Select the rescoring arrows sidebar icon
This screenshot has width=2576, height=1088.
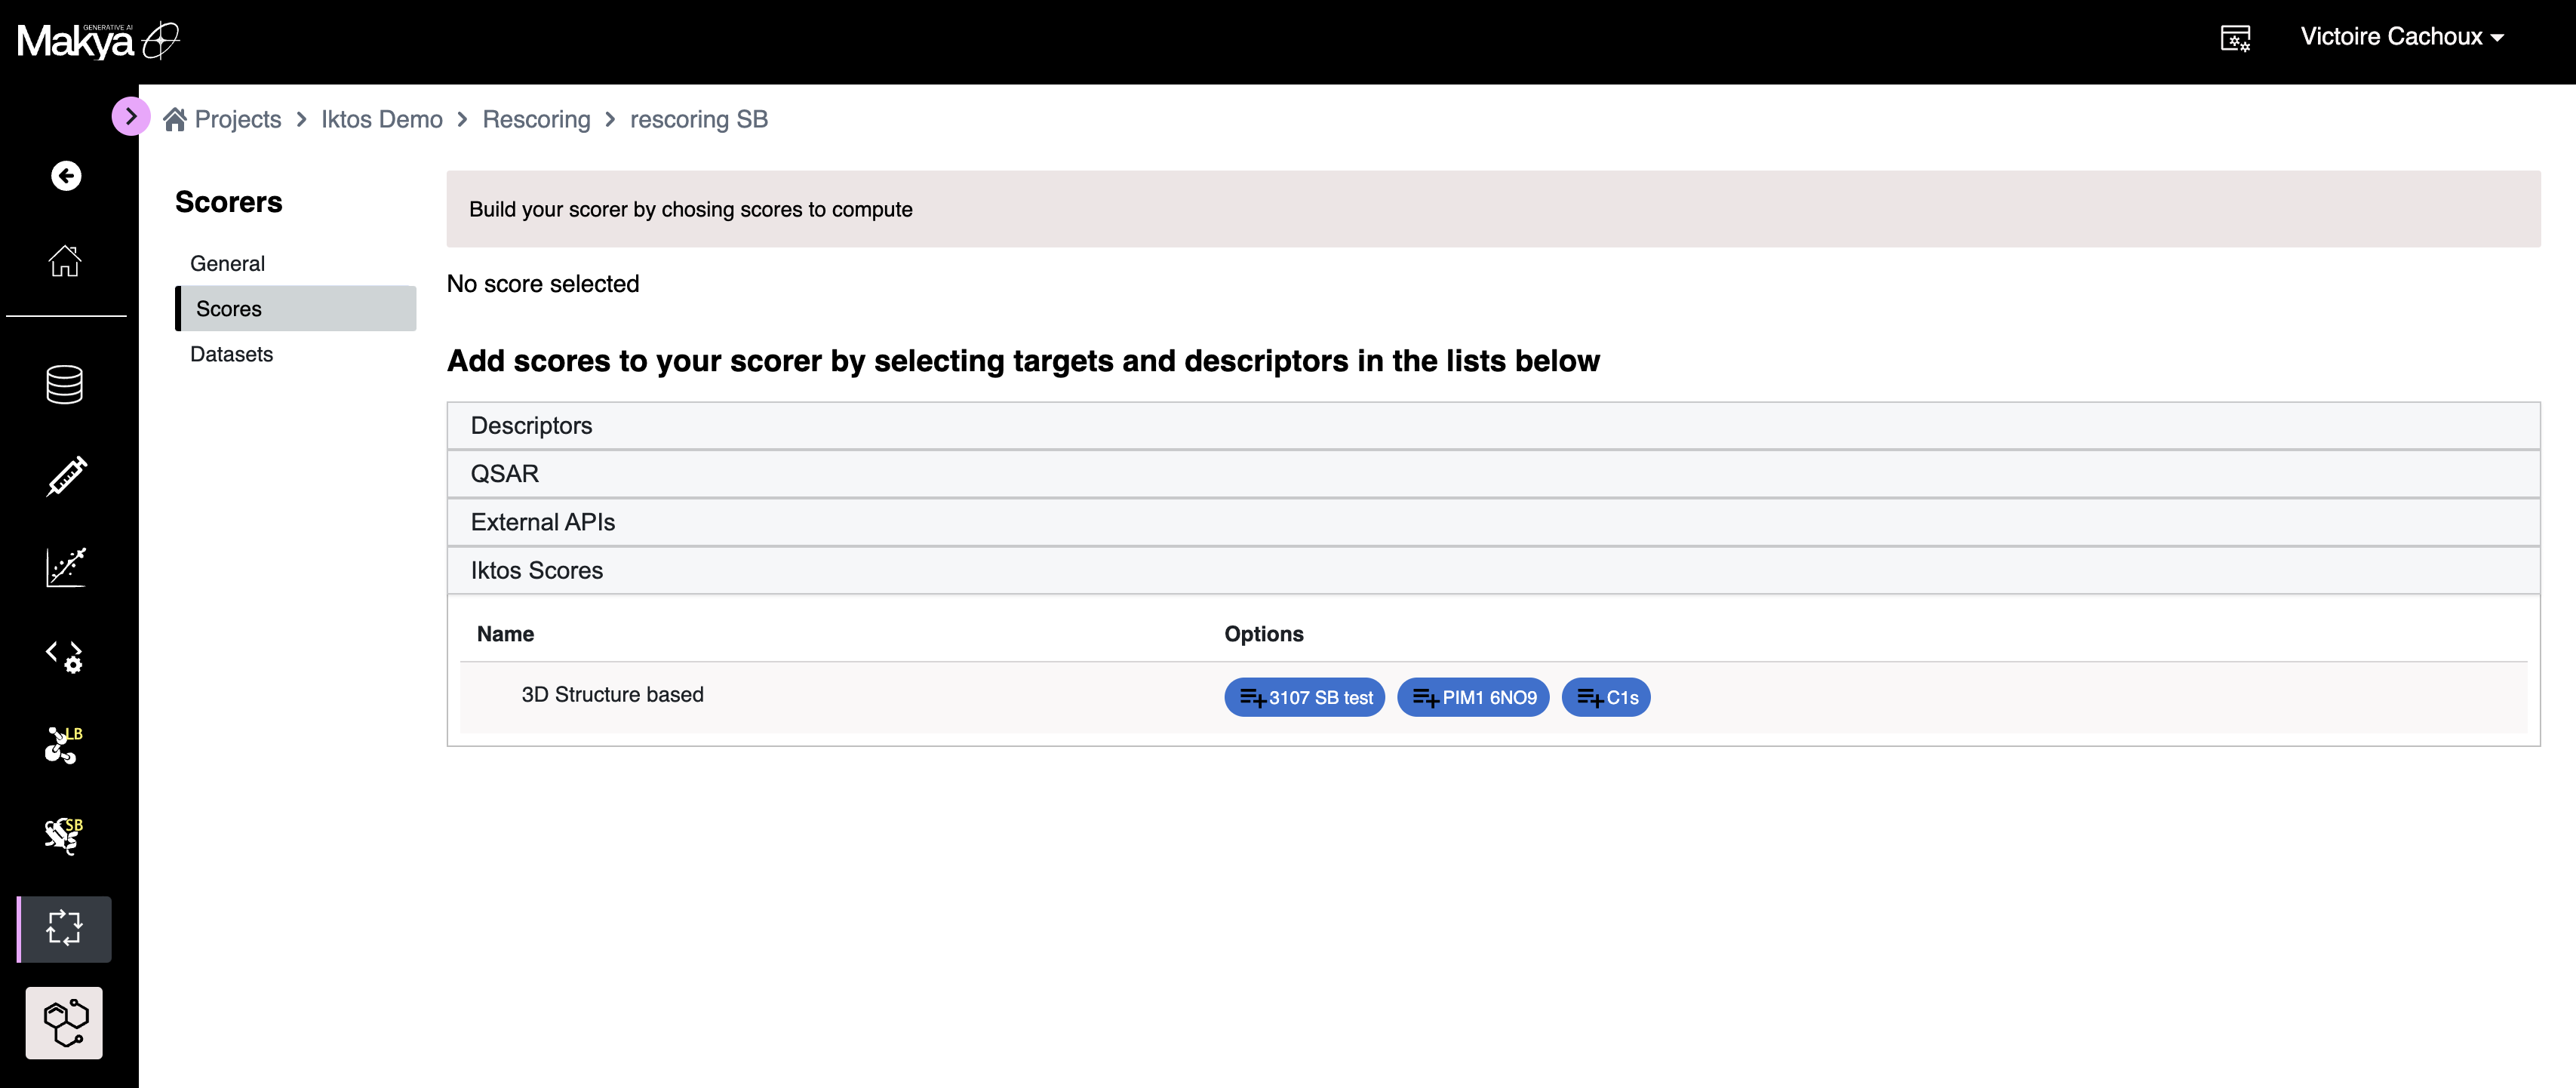[x=65, y=928]
